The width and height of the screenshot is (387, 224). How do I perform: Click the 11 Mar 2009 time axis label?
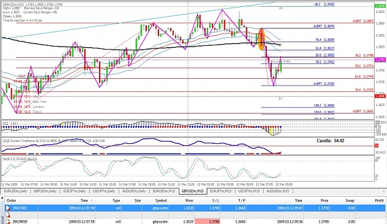[9, 184]
